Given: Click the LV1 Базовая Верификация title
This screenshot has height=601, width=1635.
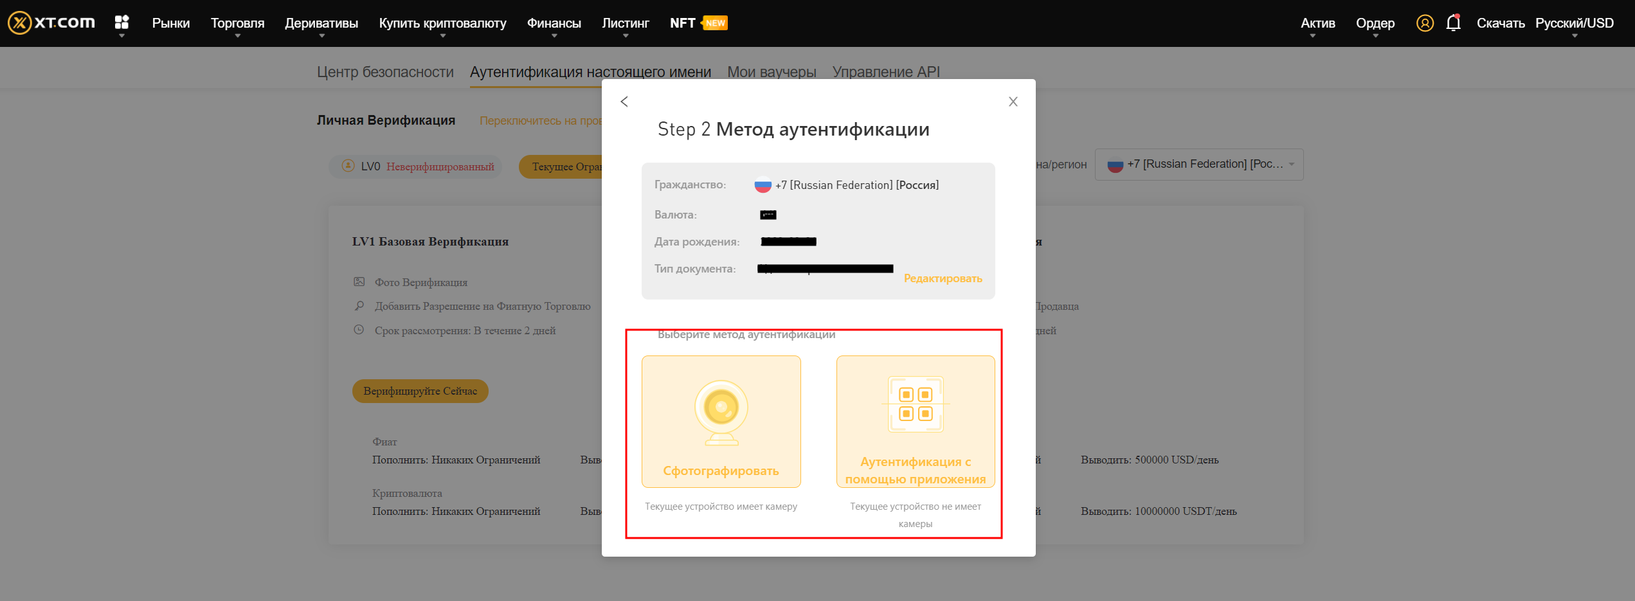Looking at the screenshot, I should 430,242.
